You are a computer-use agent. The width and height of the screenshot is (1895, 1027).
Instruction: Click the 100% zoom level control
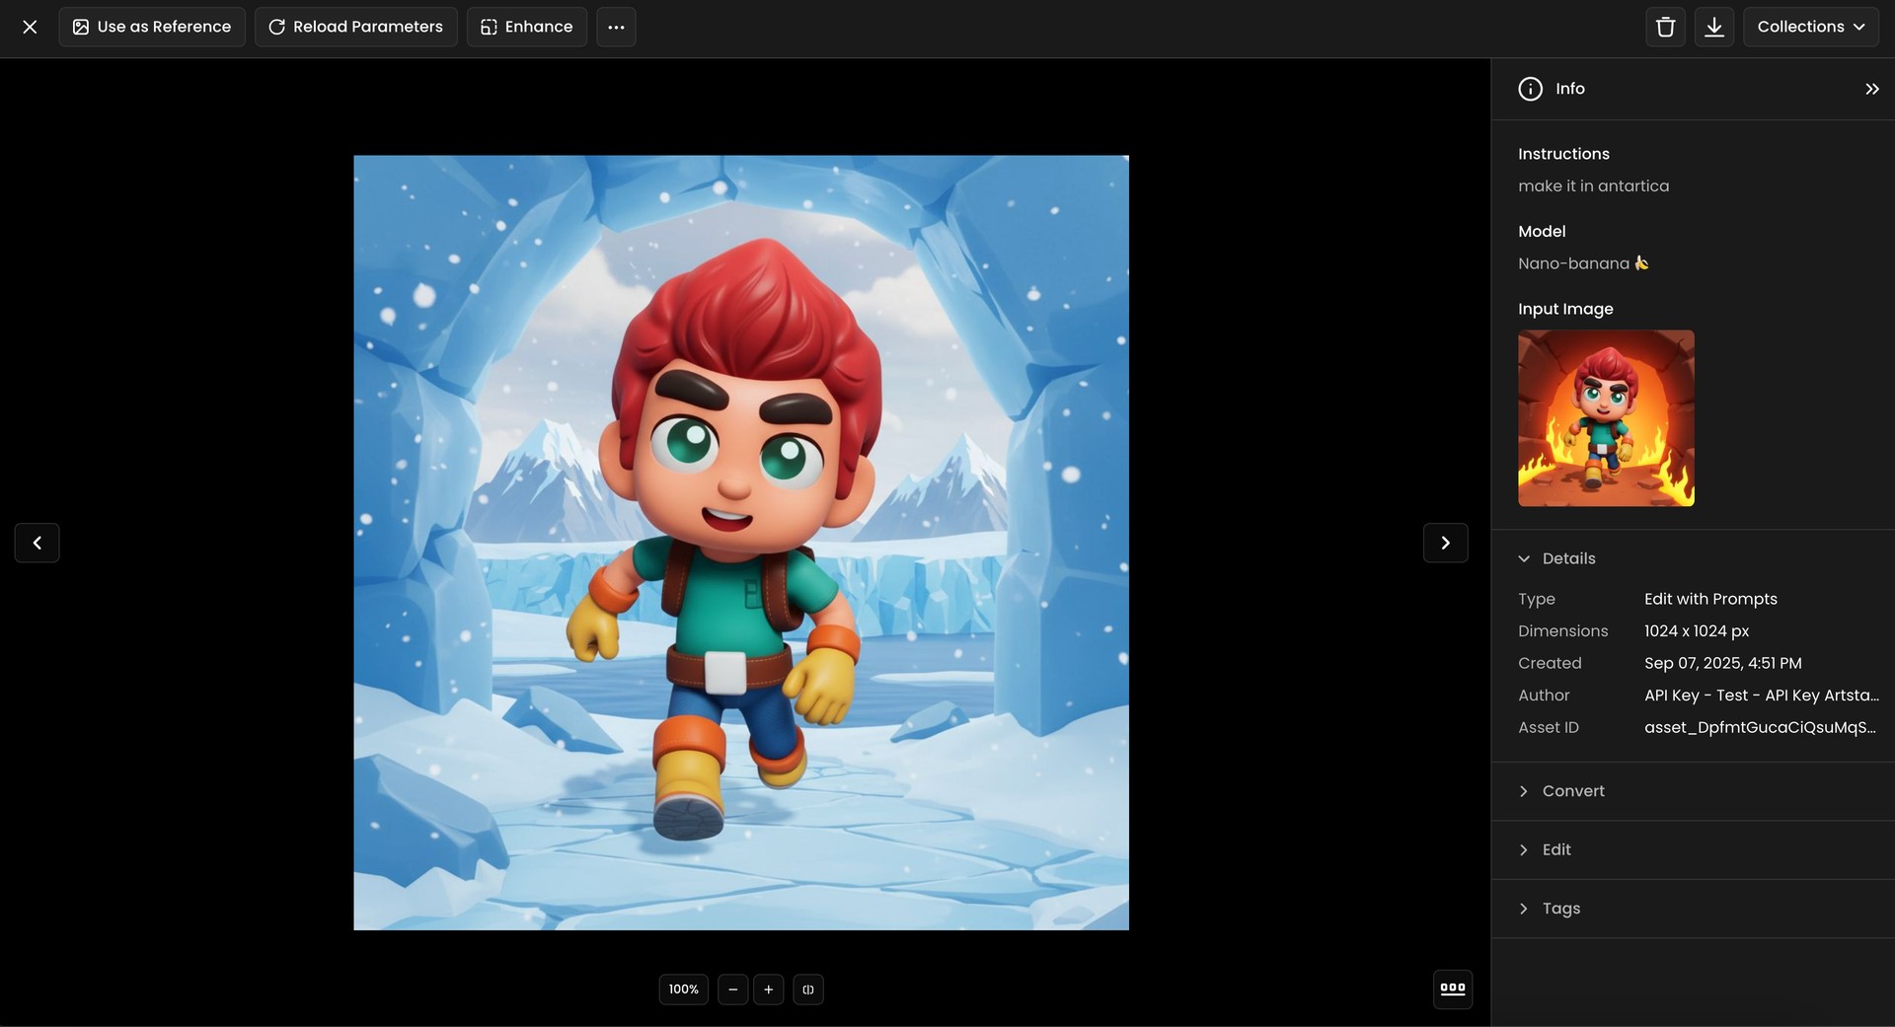[x=683, y=990]
